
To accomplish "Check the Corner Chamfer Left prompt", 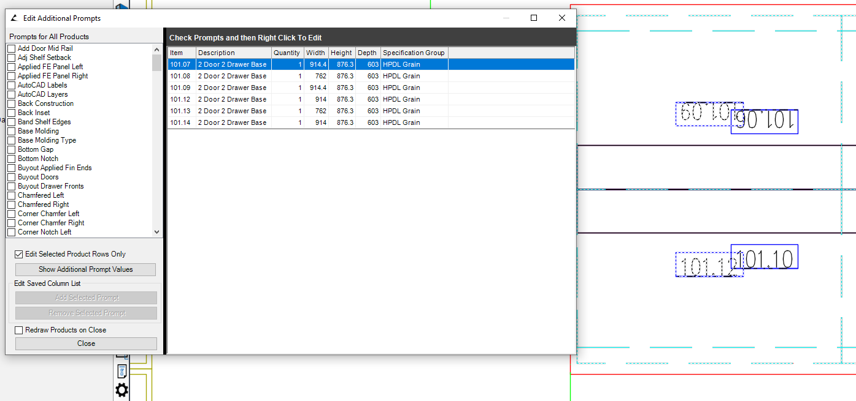I will pos(11,214).
